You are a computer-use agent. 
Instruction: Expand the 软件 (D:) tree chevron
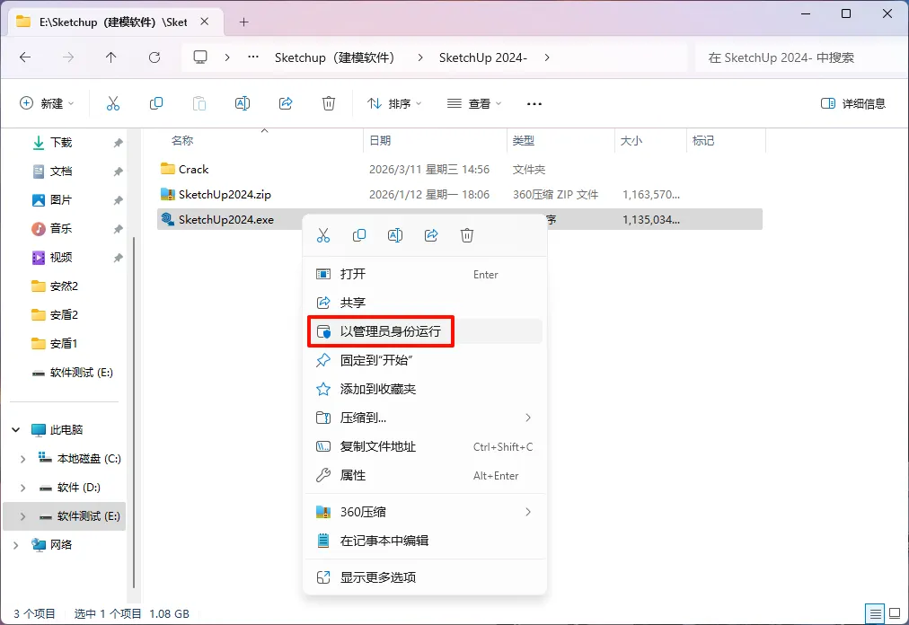click(x=22, y=488)
